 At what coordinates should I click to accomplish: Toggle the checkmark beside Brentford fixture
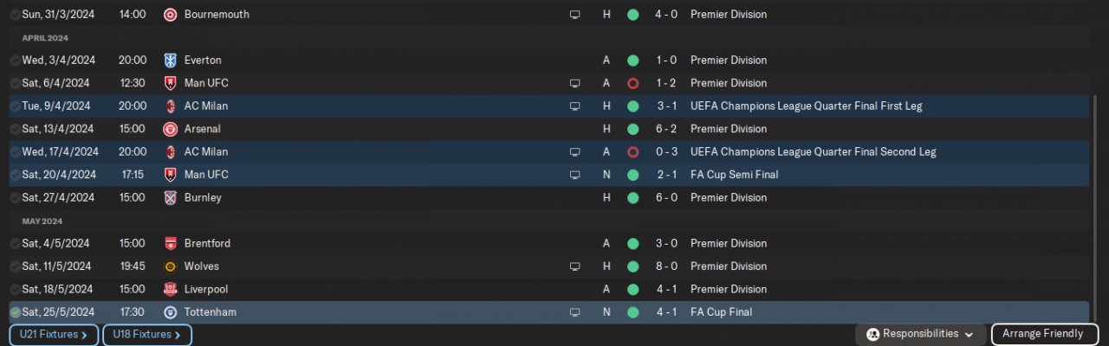[x=15, y=244]
